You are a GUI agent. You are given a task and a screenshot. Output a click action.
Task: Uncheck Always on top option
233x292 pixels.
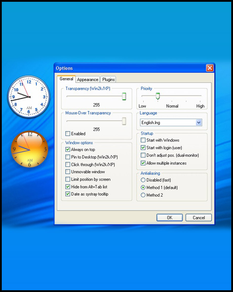point(68,150)
